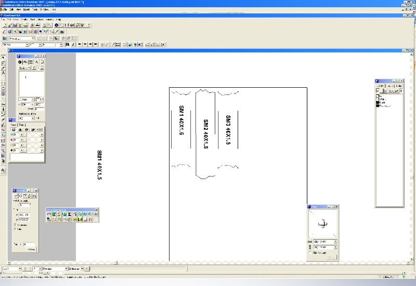Select the Text tool marked A

(x=3, y=73)
